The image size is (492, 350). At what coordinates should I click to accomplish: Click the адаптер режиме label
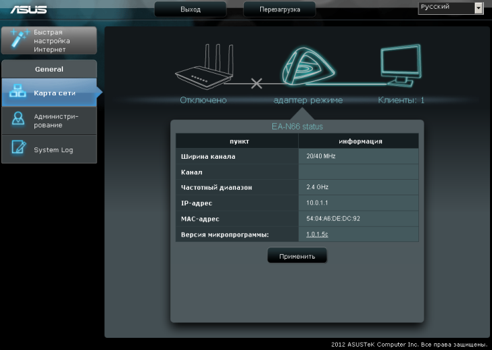[307, 100]
